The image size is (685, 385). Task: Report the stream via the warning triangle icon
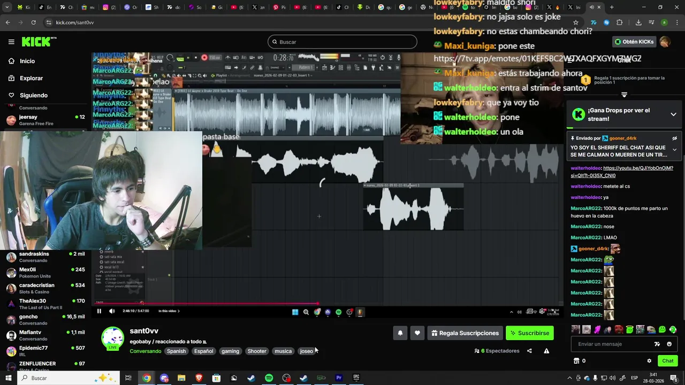tap(546, 351)
